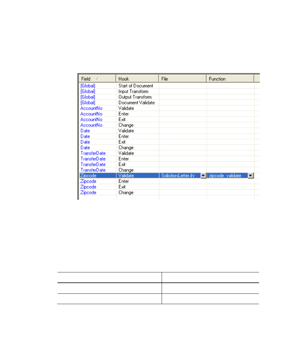
Task: Click the File column header
Action: coord(182,79)
